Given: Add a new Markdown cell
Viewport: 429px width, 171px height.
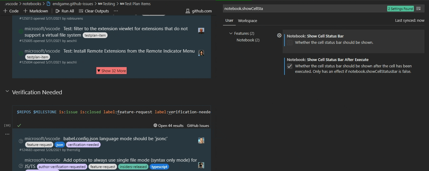Looking at the screenshot, I should (x=35, y=11).
